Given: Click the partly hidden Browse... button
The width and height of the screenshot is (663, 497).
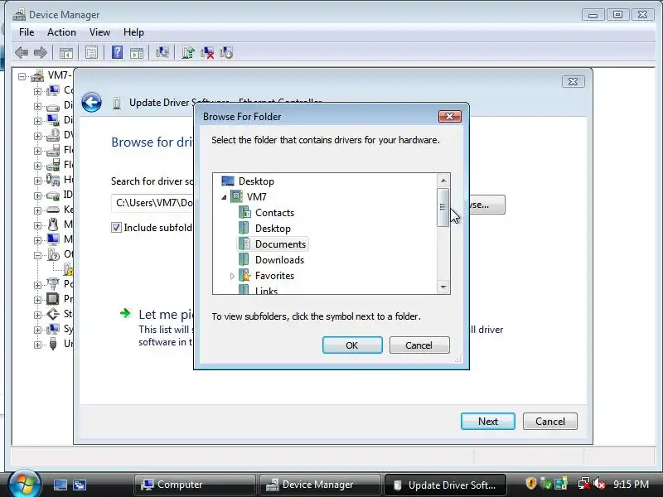Looking at the screenshot, I should 486,205.
